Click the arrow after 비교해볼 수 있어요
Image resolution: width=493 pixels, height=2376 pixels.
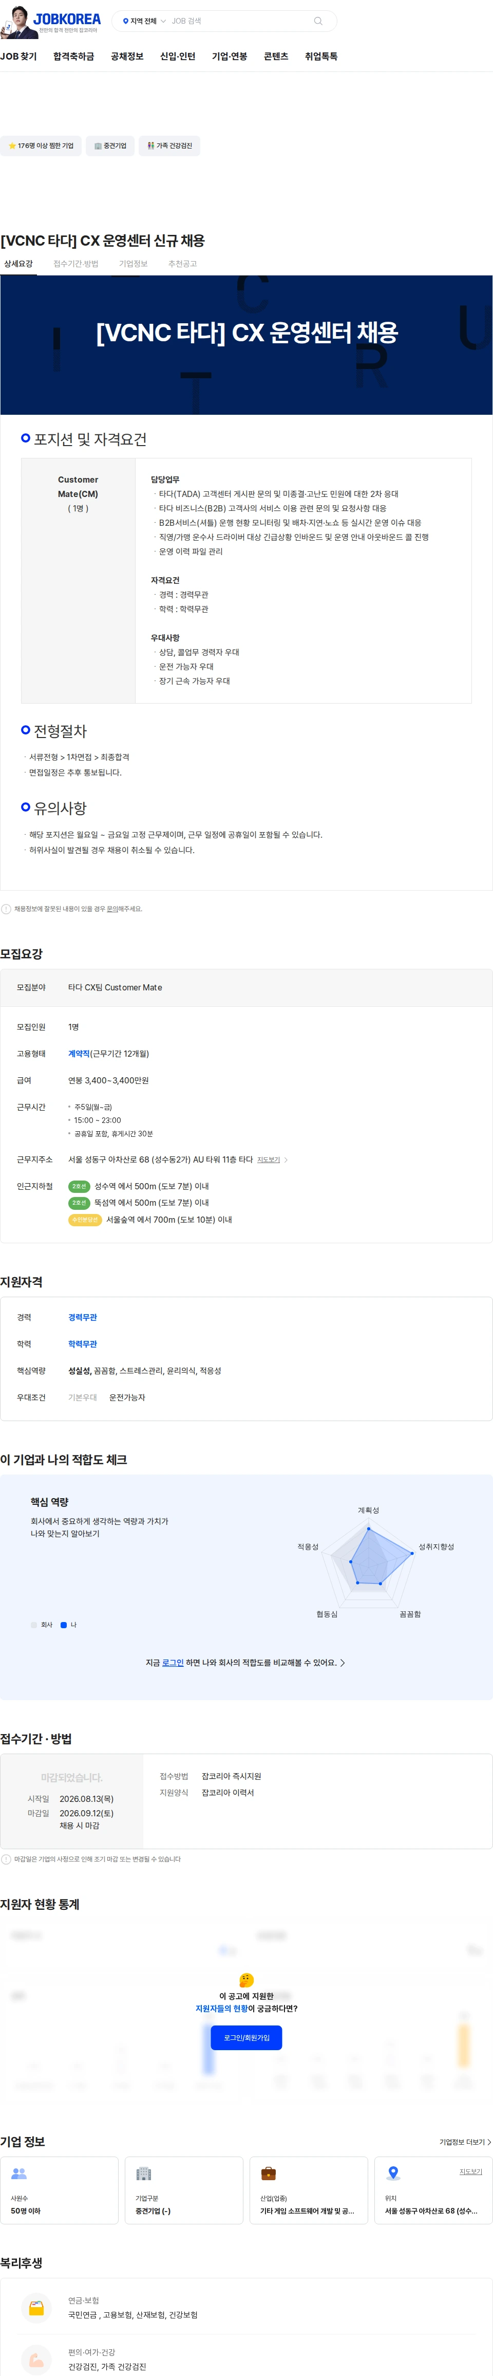(343, 1662)
